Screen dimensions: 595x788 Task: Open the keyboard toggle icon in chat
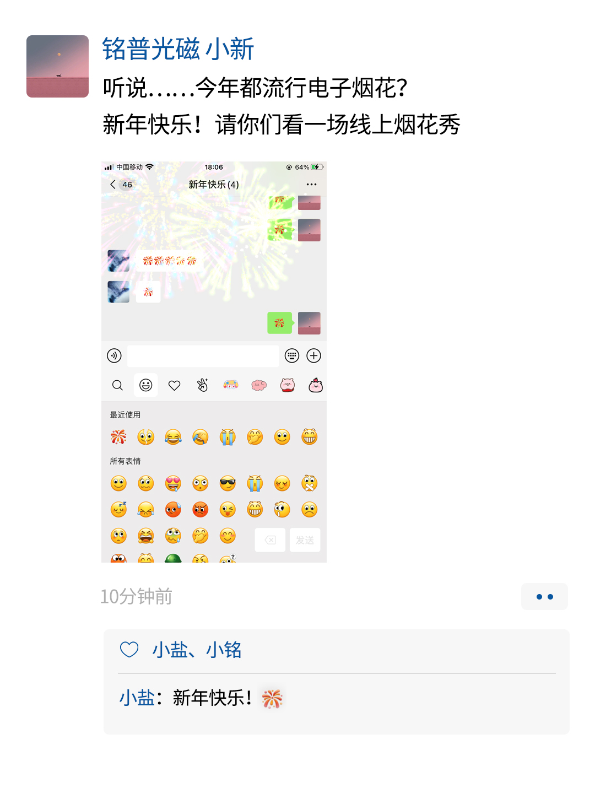[291, 355]
